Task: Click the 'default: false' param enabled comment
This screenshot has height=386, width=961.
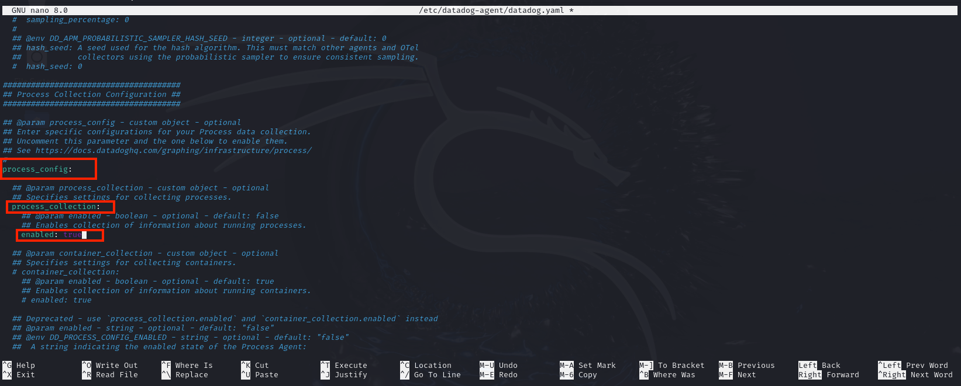Action: (150, 216)
